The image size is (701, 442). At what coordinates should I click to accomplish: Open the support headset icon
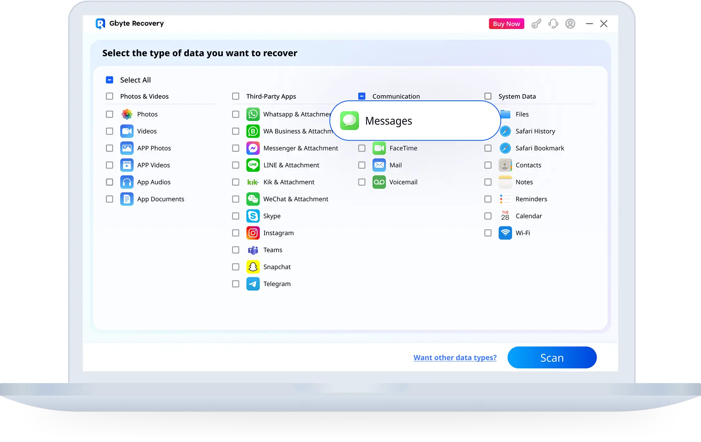(x=553, y=24)
